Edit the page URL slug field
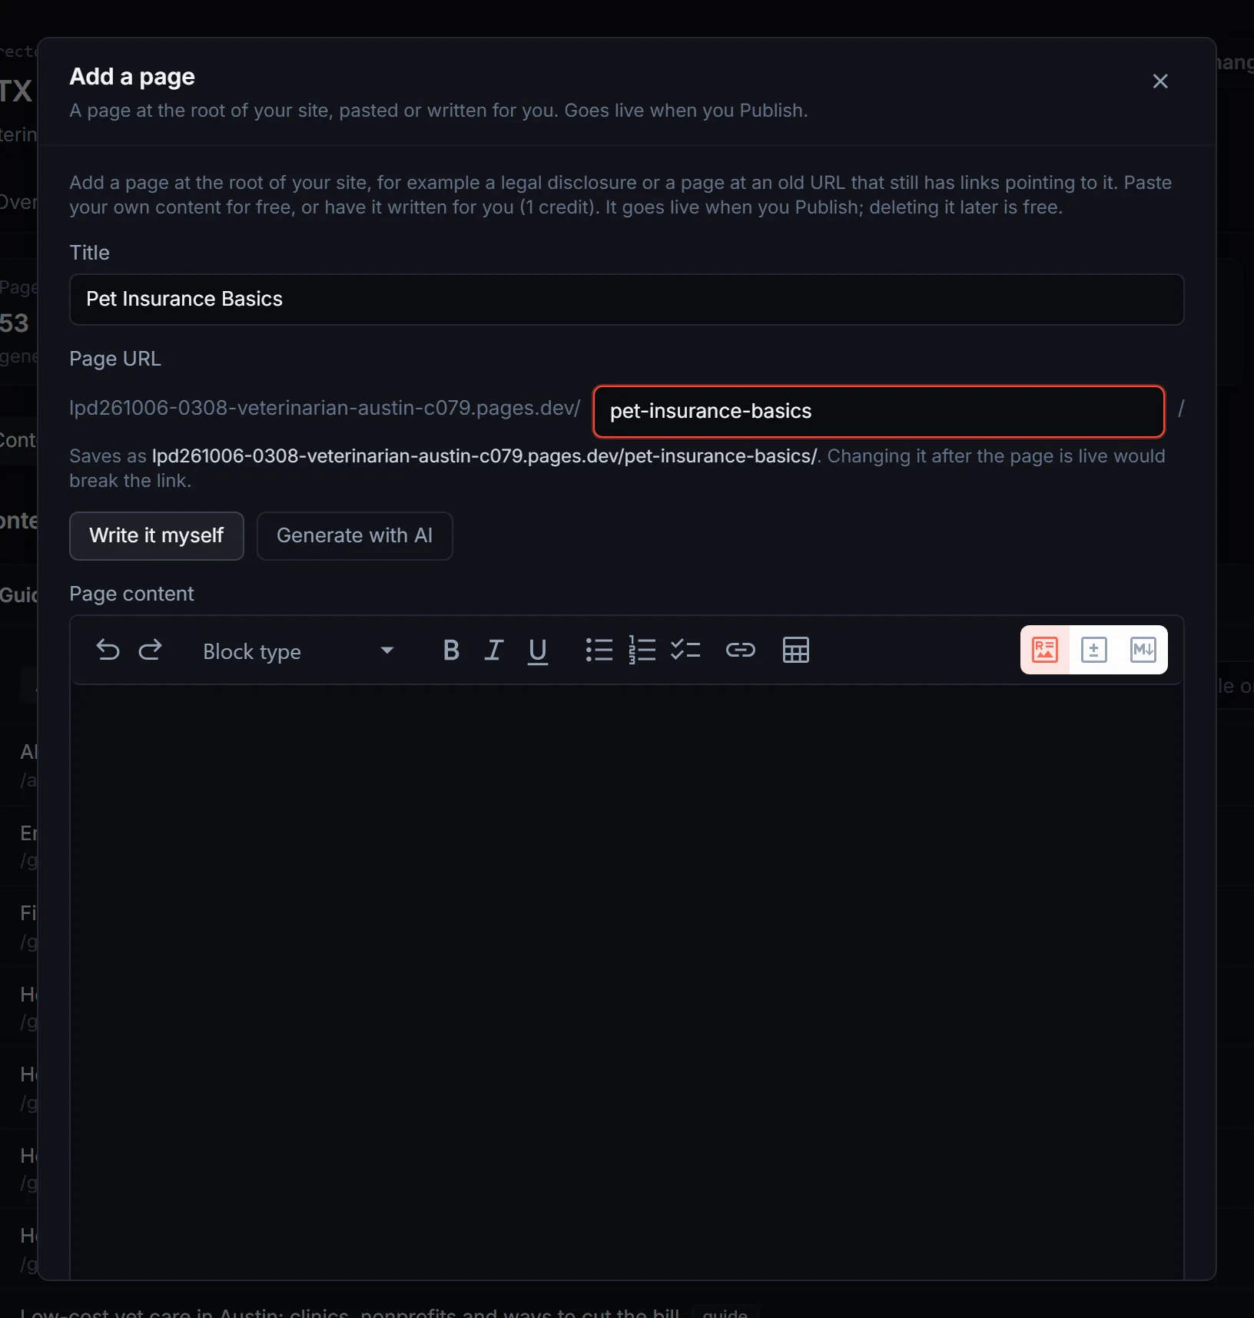 pos(879,412)
